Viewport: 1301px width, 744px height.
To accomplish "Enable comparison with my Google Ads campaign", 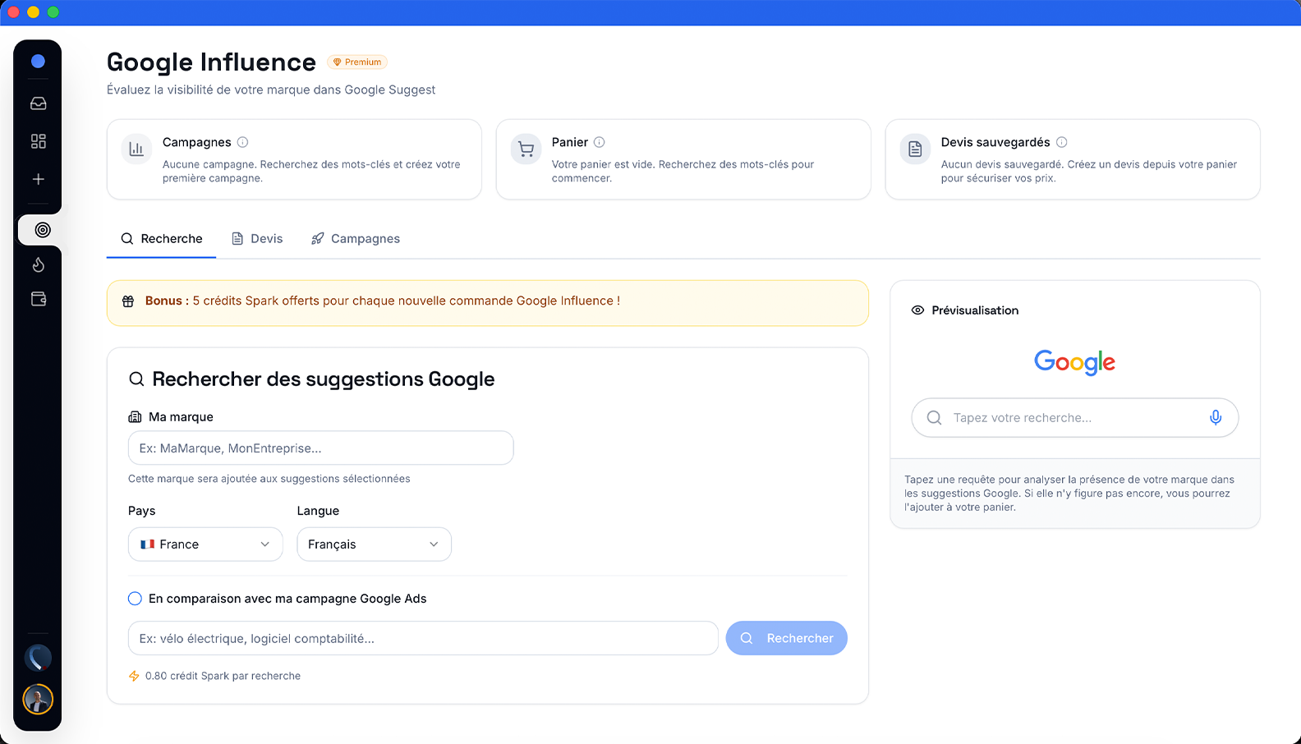I will click(135, 599).
